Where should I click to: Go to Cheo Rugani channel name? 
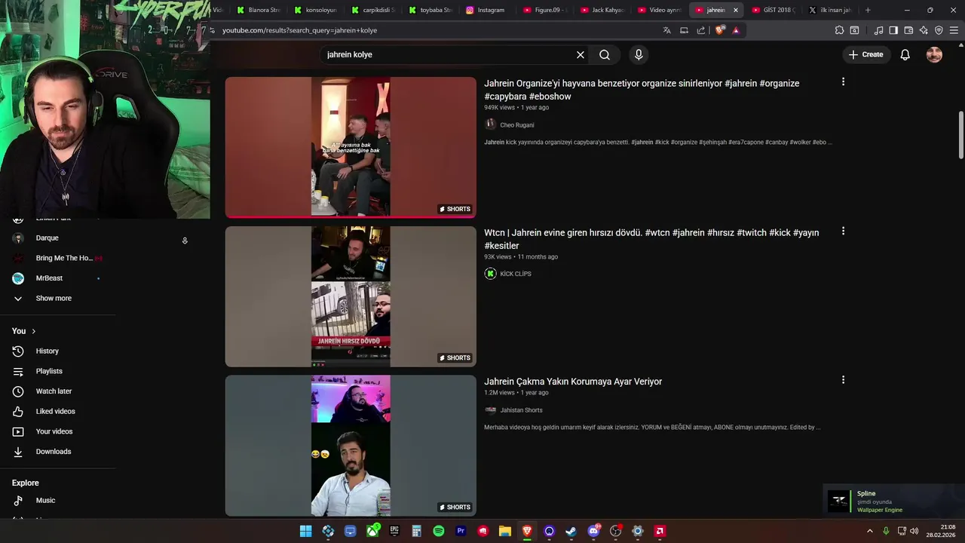tap(517, 125)
